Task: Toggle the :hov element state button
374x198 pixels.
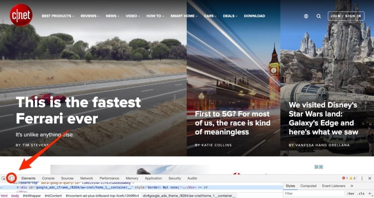Action: (x=350, y=194)
